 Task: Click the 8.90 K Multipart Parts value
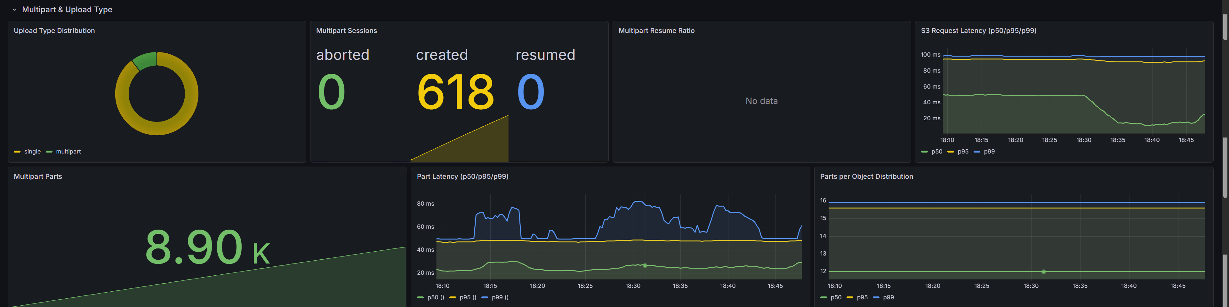(207, 248)
